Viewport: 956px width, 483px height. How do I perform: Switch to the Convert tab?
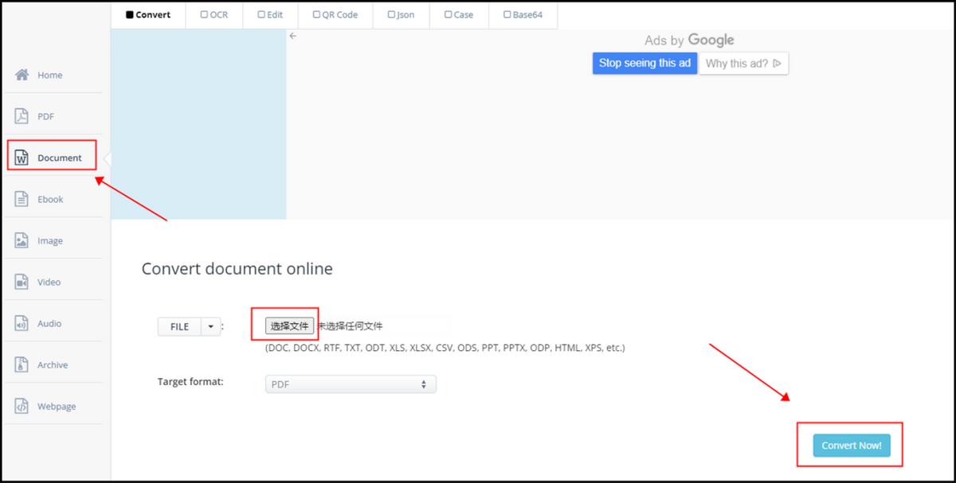coord(148,14)
